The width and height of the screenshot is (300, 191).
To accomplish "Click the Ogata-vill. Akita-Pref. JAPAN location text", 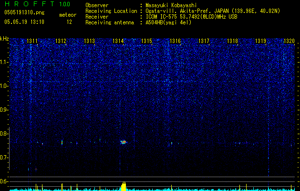I will tap(187, 11).
